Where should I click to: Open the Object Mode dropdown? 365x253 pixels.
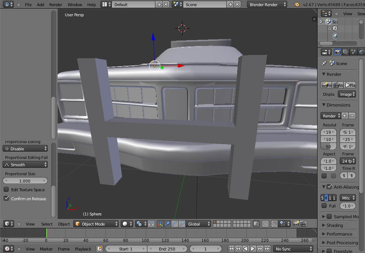pyautogui.click(x=96, y=224)
